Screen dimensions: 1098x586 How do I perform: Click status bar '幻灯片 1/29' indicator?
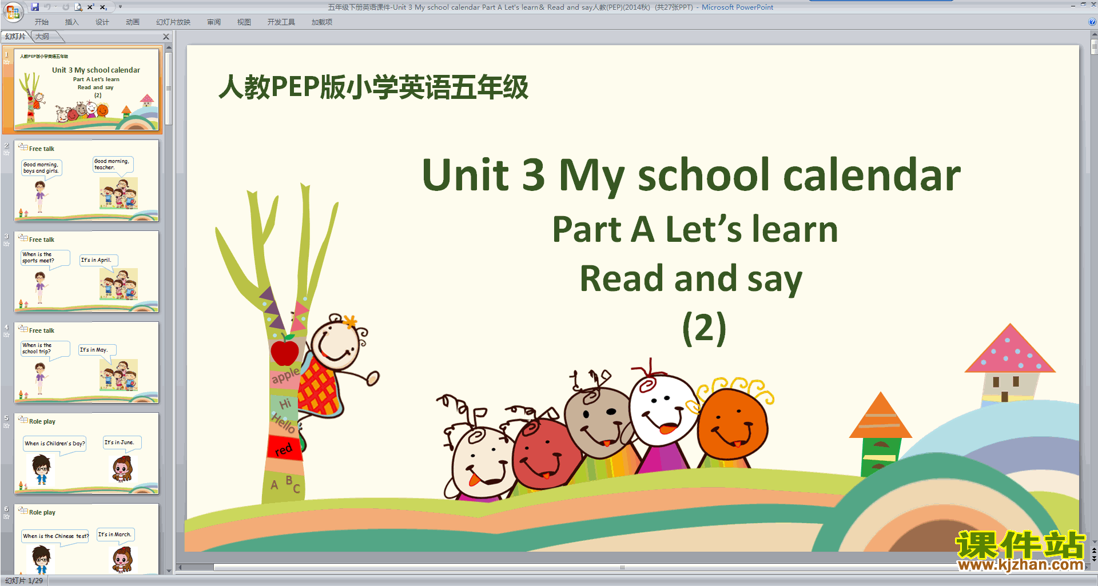point(24,580)
